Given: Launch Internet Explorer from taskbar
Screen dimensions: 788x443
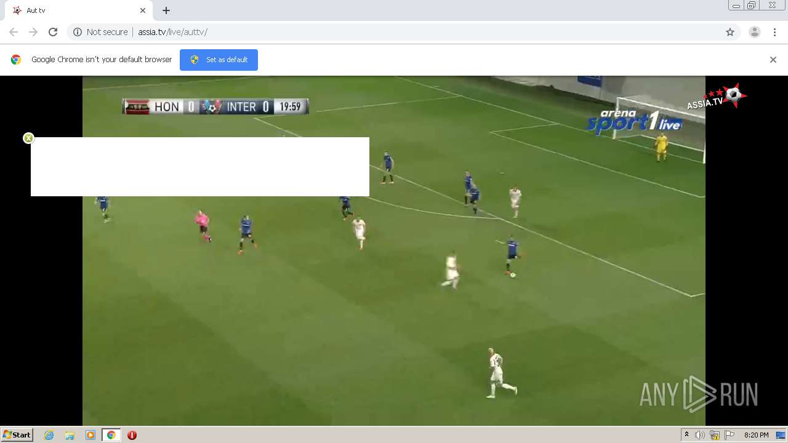Looking at the screenshot, I should (49, 435).
